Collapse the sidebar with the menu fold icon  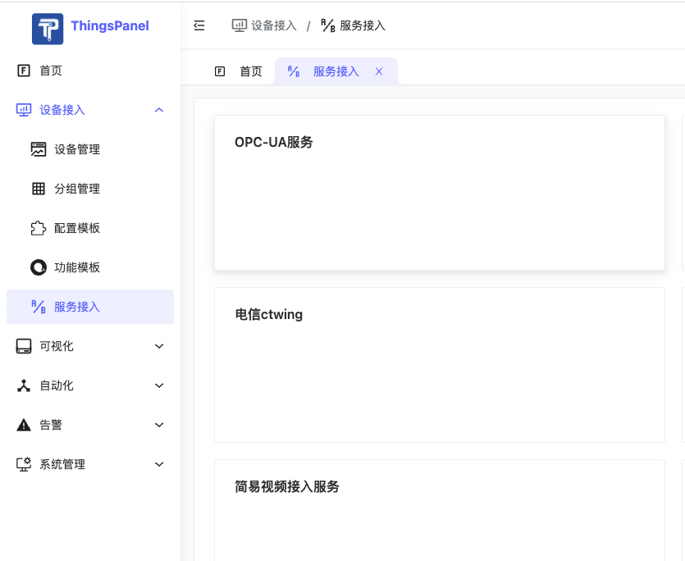[x=199, y=25]
